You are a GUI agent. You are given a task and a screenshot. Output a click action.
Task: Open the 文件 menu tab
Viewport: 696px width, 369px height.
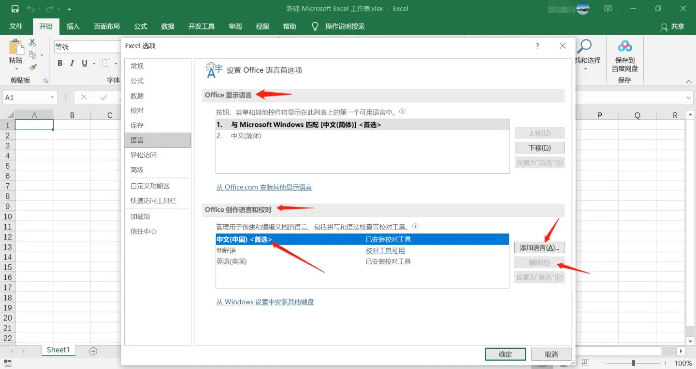pos(16,27)
